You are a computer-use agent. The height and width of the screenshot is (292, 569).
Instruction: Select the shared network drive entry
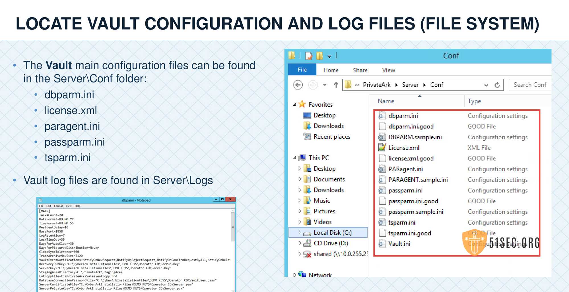tap(341, 254)
